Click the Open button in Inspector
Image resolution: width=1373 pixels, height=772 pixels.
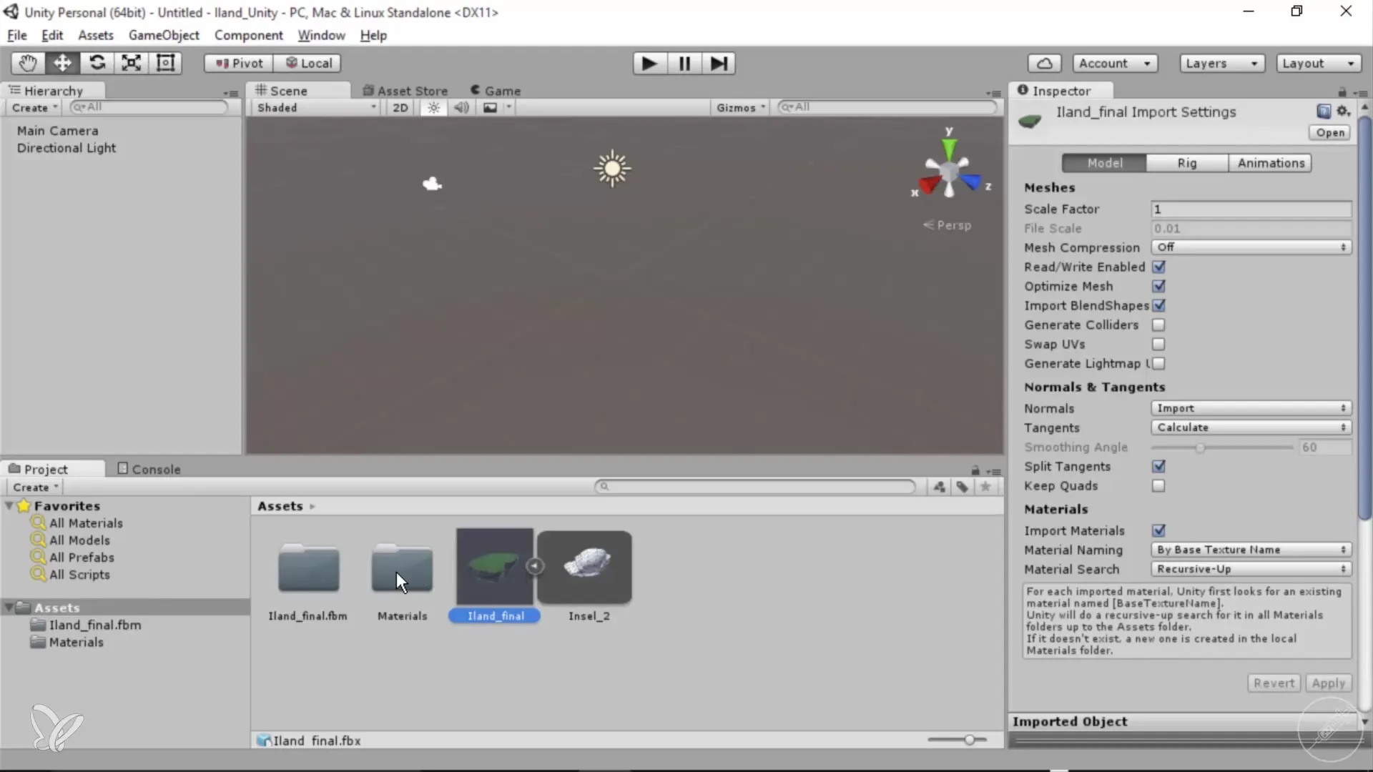click(1330, 132)
